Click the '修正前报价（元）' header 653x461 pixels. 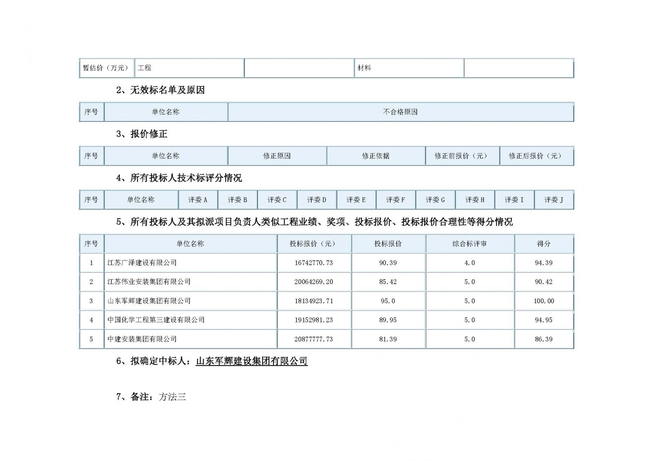tap(462, 156)
